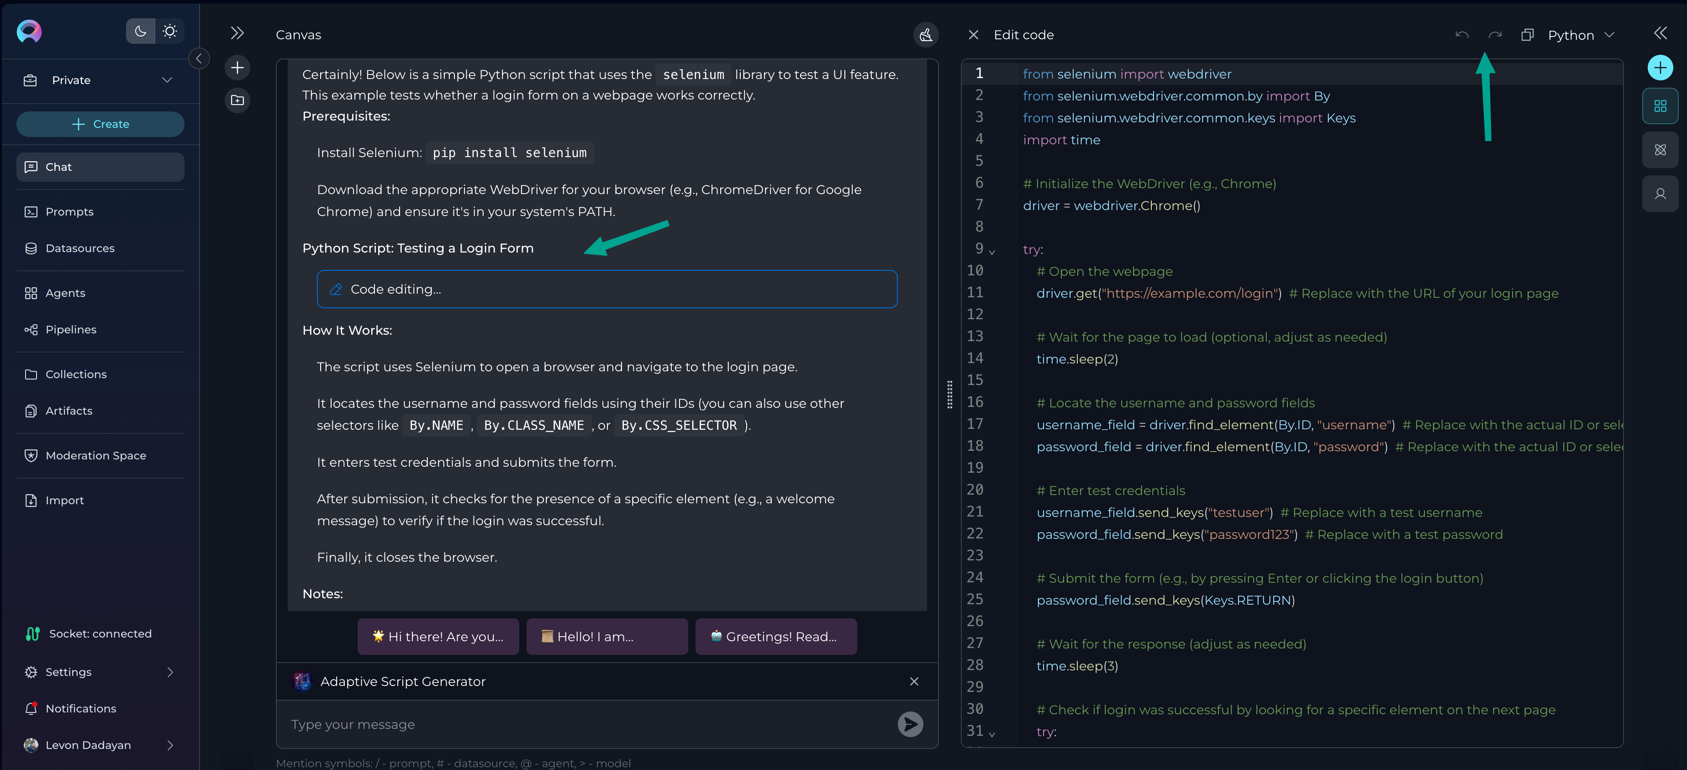Open the Prompts menu item
This screenshot has height=770, width=1687.
69,211
